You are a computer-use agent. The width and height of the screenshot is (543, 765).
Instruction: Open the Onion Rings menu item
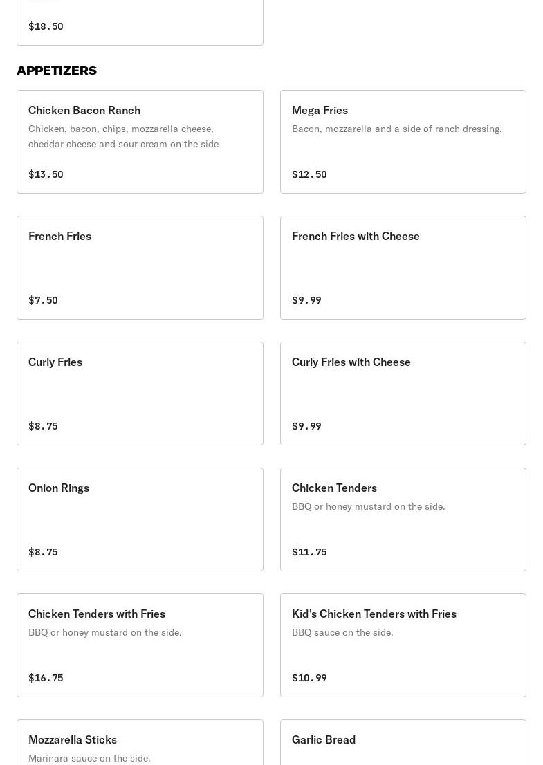pos(59,488)
